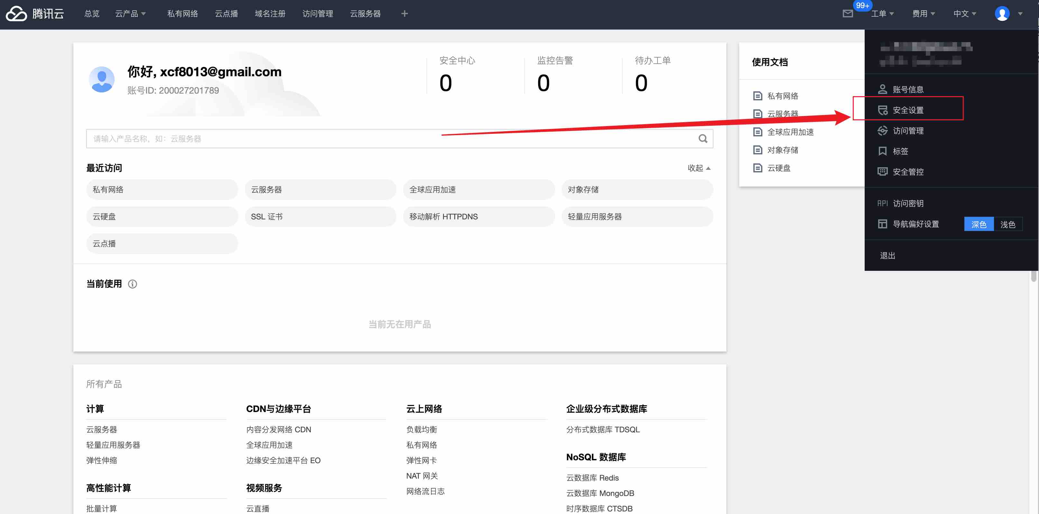Click the document icon beside 云硬盘 doc
Viewport: 1039px width, 514px height.
tap(758, 168)
